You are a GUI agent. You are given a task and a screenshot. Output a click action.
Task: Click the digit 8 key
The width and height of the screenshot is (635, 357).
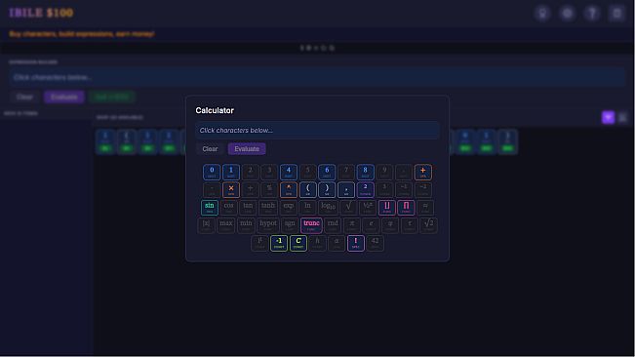[365, 172]
